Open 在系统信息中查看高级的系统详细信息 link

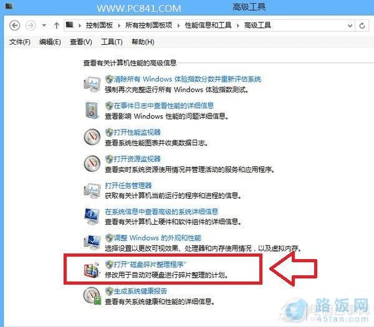click(x=161, y=212)
